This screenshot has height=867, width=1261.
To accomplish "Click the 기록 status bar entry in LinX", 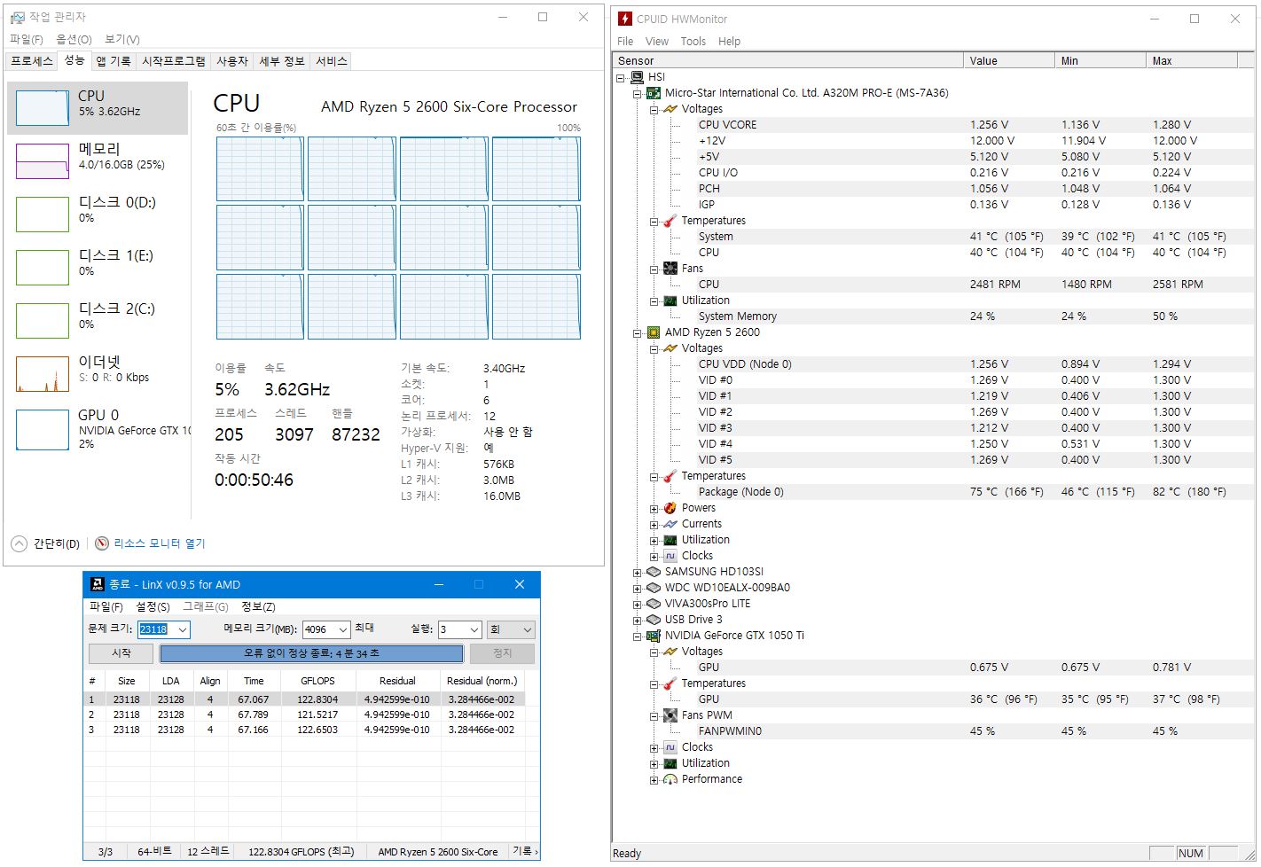I will coord(524,851).
